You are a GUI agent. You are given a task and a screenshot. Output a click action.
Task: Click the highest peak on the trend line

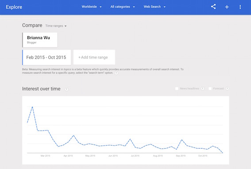click(x=32, y=107)
